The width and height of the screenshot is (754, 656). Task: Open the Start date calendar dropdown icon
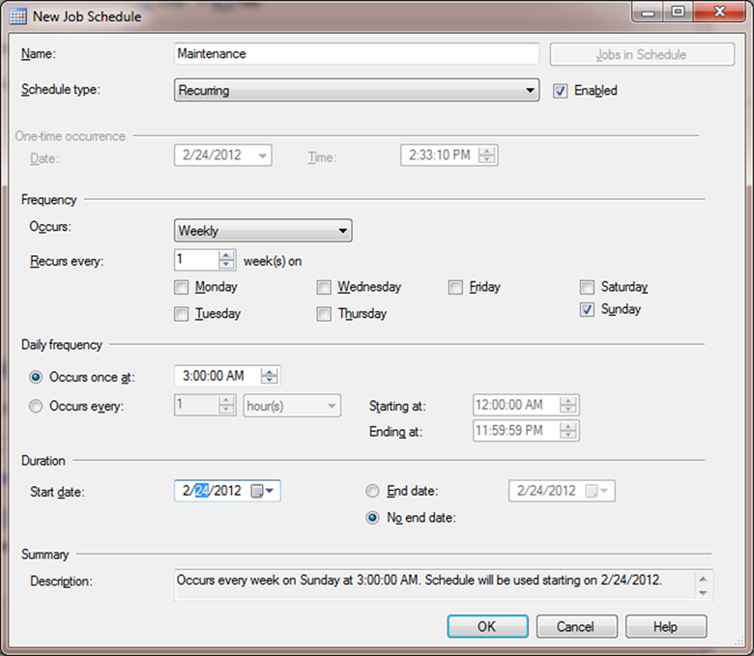tap(262, 491)
